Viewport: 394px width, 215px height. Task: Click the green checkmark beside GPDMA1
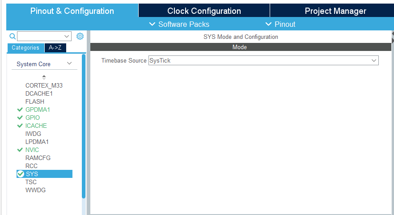20,110
